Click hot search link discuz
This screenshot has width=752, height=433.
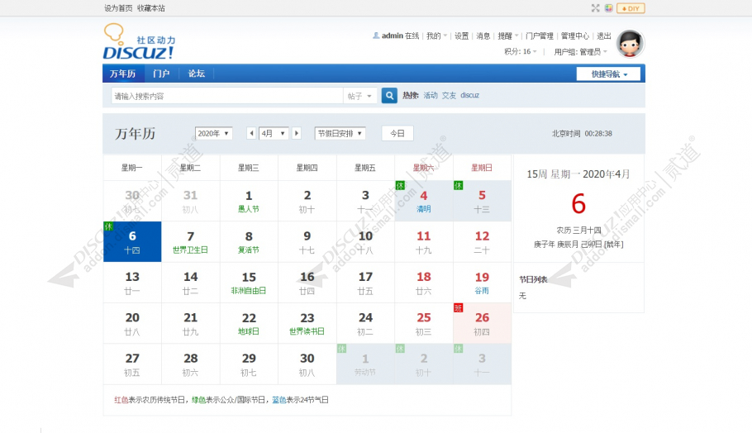click(469, 95)
